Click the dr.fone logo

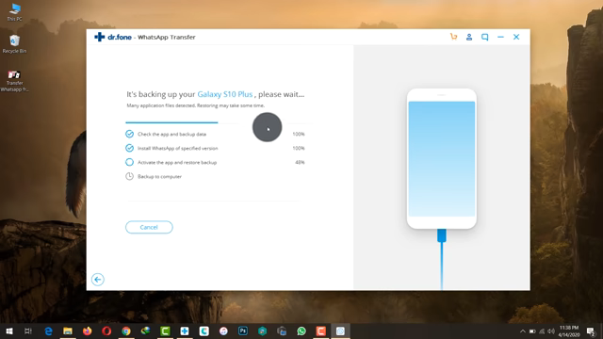[x=113, y=37]
